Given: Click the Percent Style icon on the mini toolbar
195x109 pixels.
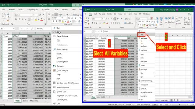Looking at the screenshot, I should coord(80,18).
